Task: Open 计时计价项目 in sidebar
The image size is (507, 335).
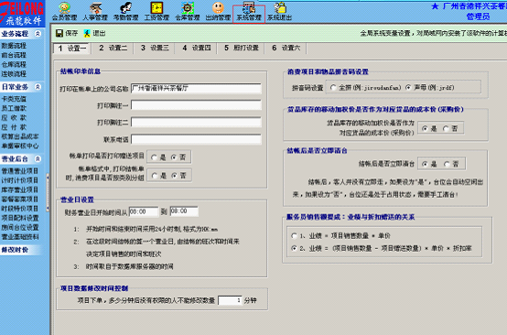Action: 20,180
